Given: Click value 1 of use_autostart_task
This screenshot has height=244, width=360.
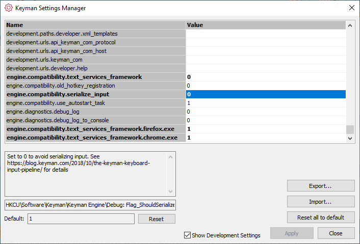Looking at the screenshot, I should click(266, 103).
